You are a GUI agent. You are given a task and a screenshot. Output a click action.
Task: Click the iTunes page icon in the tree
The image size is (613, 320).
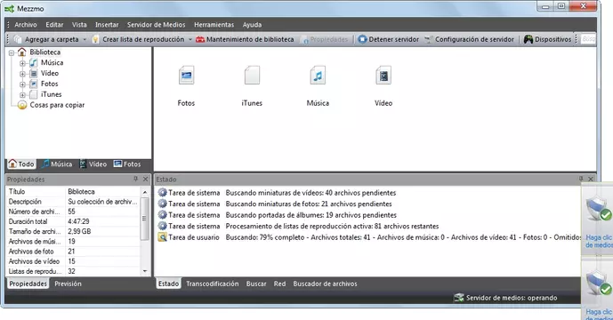[x=34, y=94]
